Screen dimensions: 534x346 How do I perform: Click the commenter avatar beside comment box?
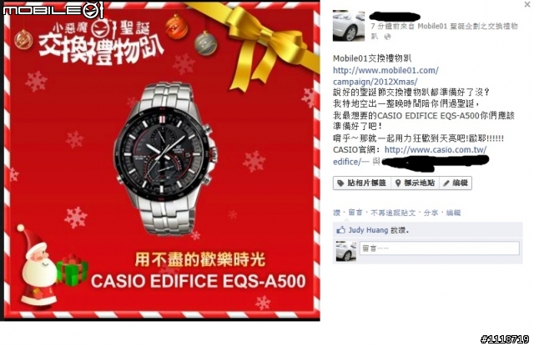pos(345,251)
